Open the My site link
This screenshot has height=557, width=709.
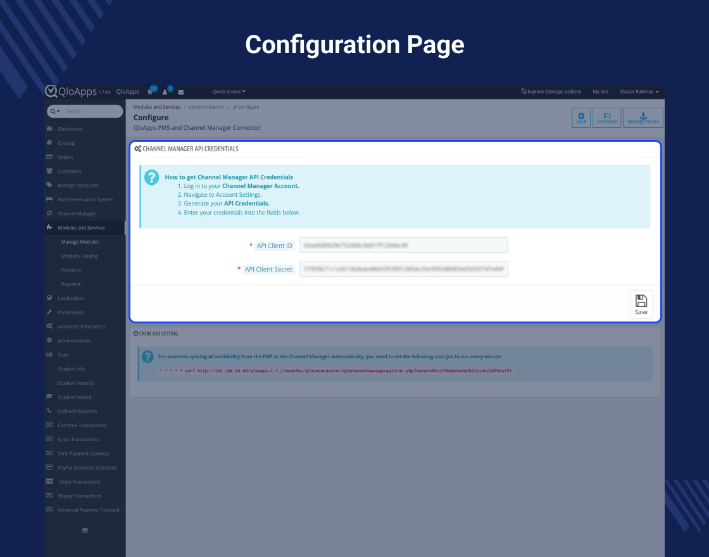[600, 91]
